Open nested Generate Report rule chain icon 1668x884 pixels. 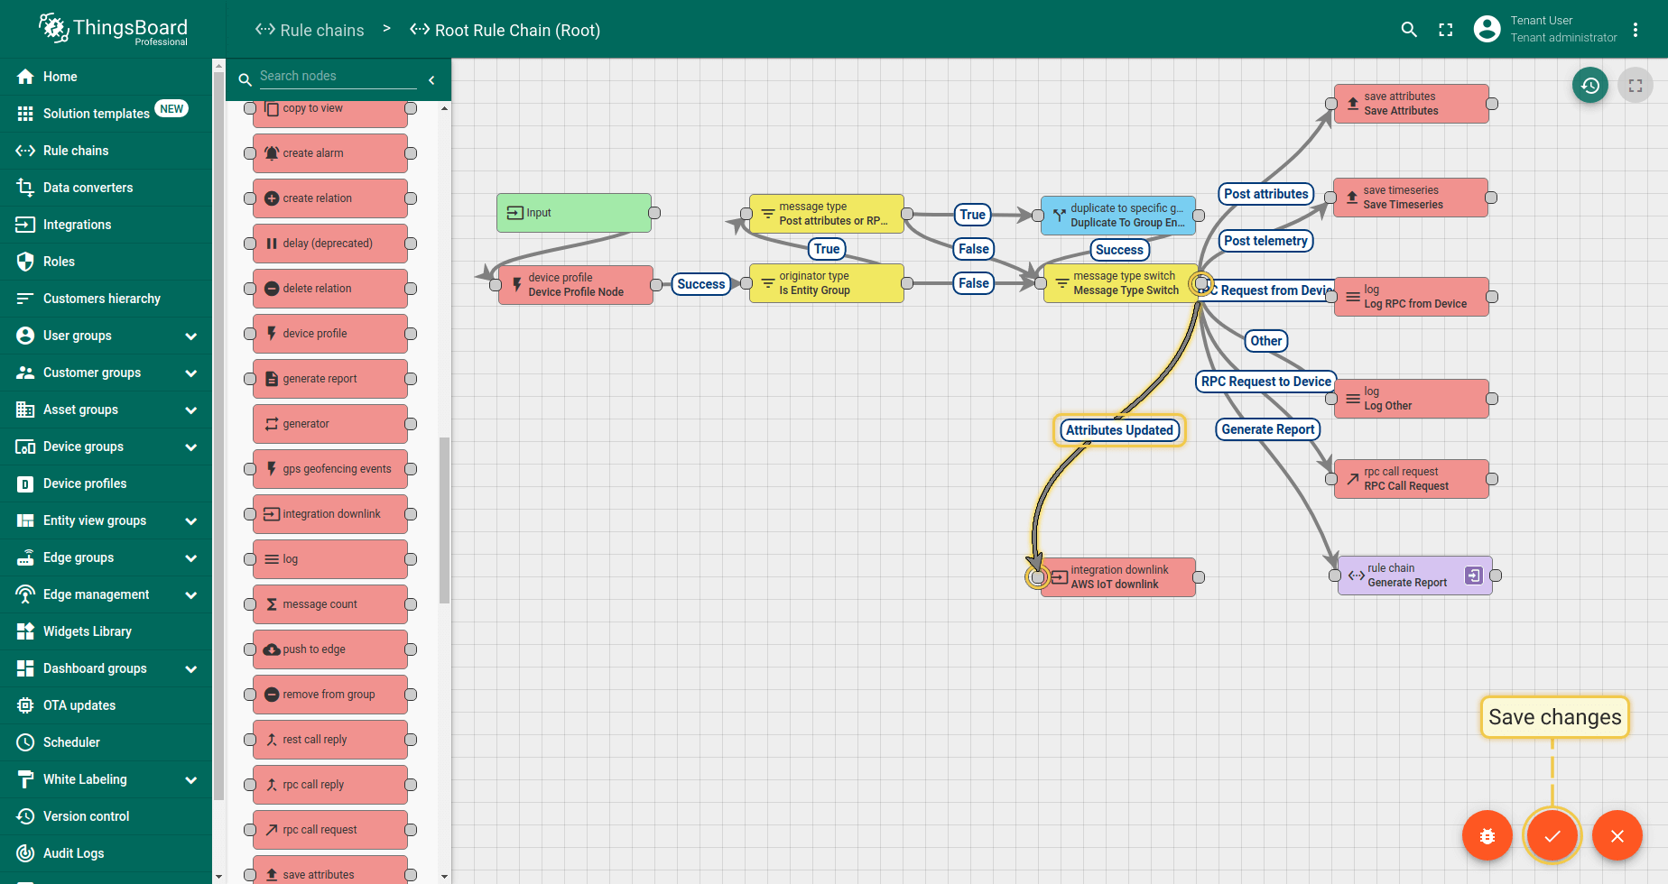[x=1473, y=576]
